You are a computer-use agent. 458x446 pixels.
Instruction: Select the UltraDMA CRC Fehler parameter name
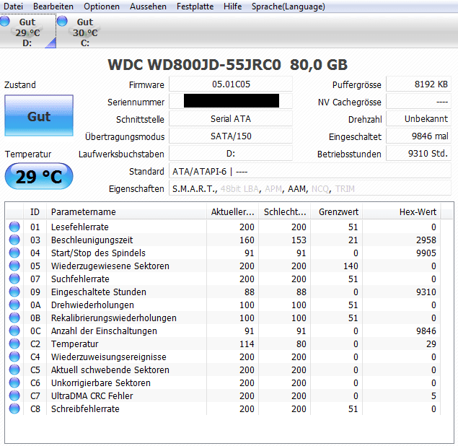92,396
